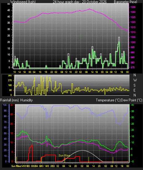The image size is (143, 170).
Task: Click the 25 windspeed axis label
Action: (x=9, y=36)
